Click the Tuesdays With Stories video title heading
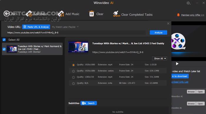This screenshot has height=114, width=206. pyautogui.click(x=128, y=43)
